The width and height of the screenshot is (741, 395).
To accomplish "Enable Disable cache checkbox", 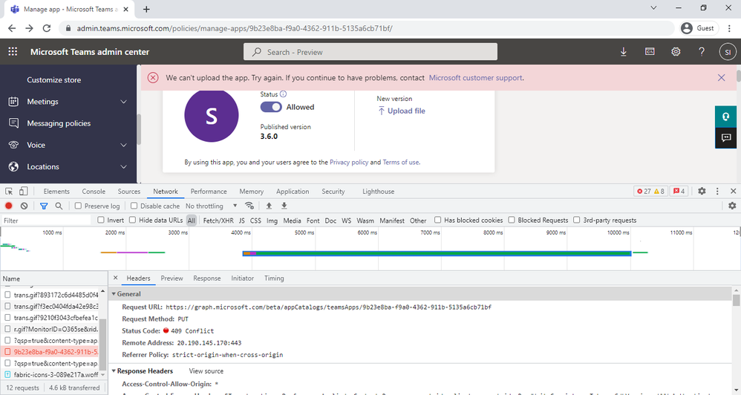I will [x=134, y=206].
